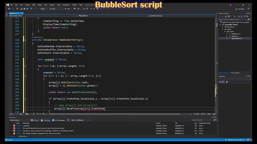Open the Build + IntelliSense dropdown

(81, 120)
